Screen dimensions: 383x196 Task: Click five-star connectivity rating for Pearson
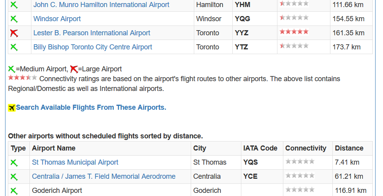294,32
